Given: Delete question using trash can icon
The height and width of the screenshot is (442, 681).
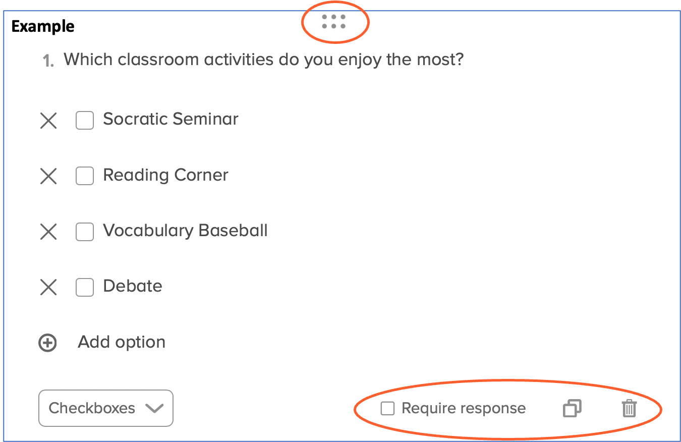Looking at the screenshot, I should (629, 408).
